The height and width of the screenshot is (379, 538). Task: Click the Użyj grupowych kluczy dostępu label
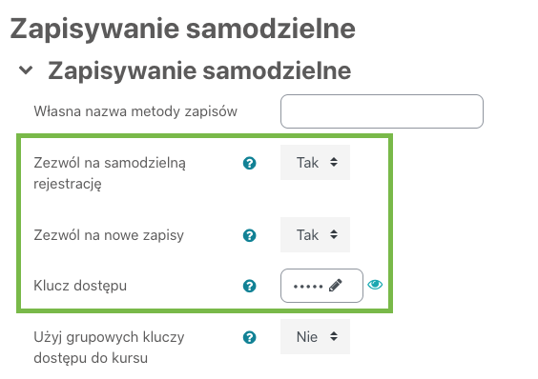pos(109,348)
